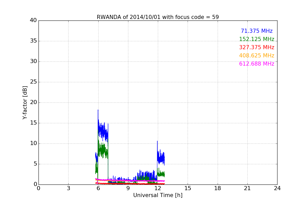Select the blue 71.375 MHz legend label
Screen dimensions: 308x205
point(257,31)
